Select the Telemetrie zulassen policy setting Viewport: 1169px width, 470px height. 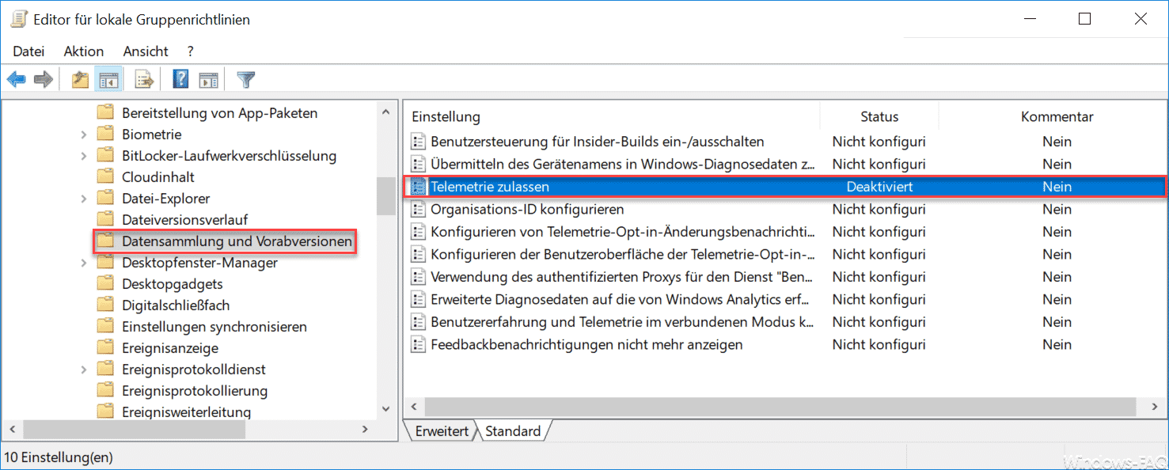[489, 187]
